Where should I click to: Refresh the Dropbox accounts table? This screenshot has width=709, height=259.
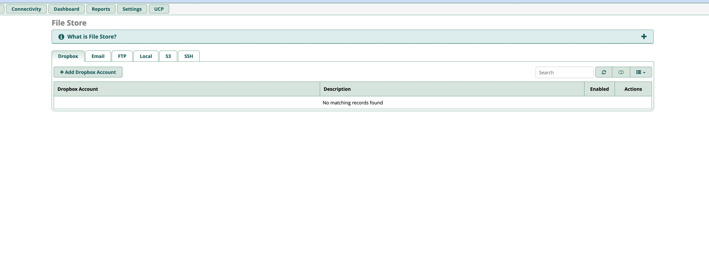(604, 72)
